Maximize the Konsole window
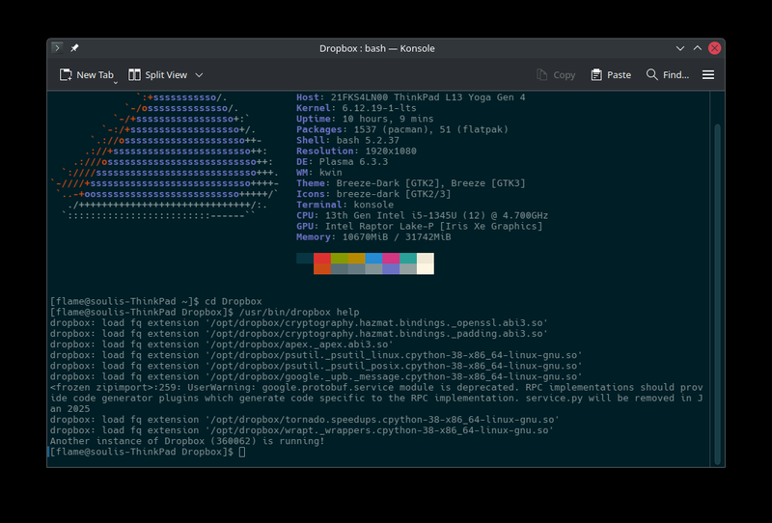 (695, 48)
